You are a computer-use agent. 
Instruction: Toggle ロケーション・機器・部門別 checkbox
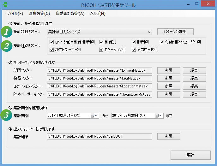click(x=52, y=42)
